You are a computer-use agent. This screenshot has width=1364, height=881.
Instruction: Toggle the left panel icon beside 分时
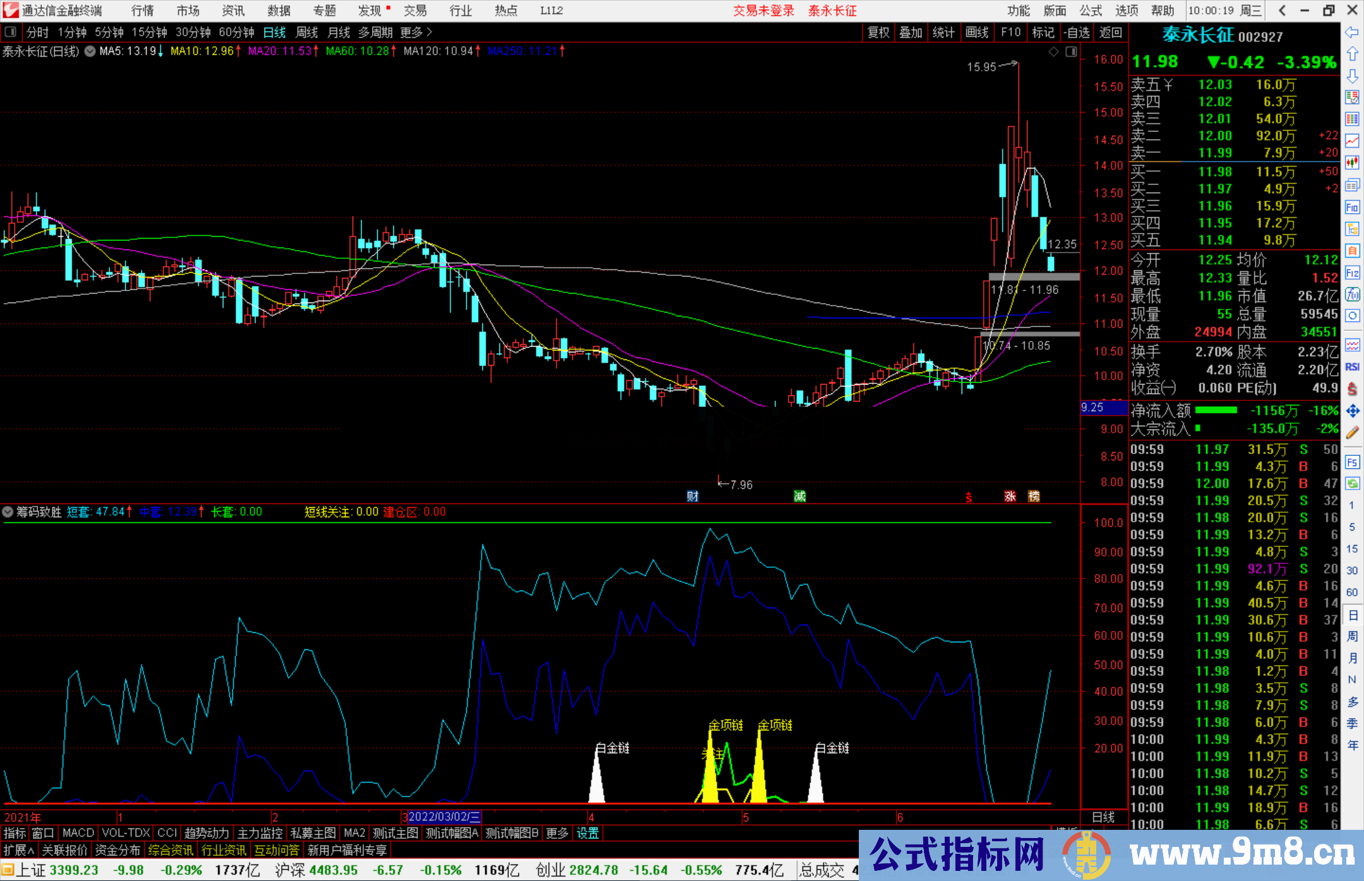click(11, 32)
